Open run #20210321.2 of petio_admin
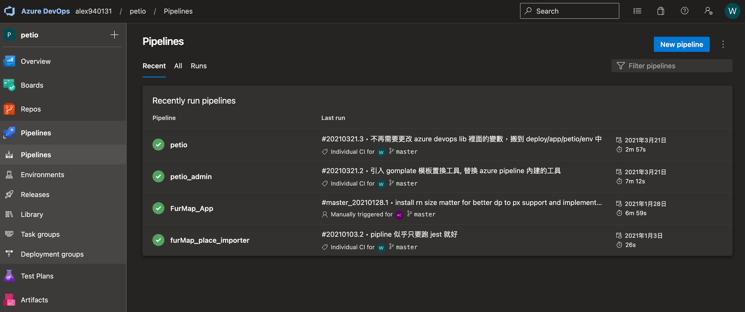The height and width of the screenshot is (312, 745). click(441, 171)
